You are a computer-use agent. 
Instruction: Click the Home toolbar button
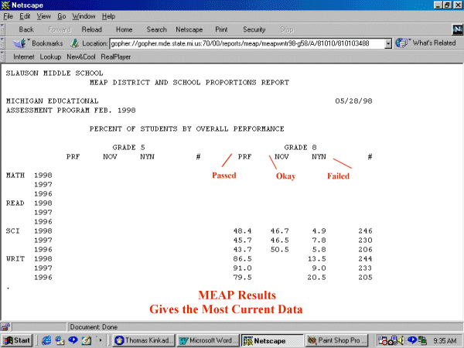point(124,29)
